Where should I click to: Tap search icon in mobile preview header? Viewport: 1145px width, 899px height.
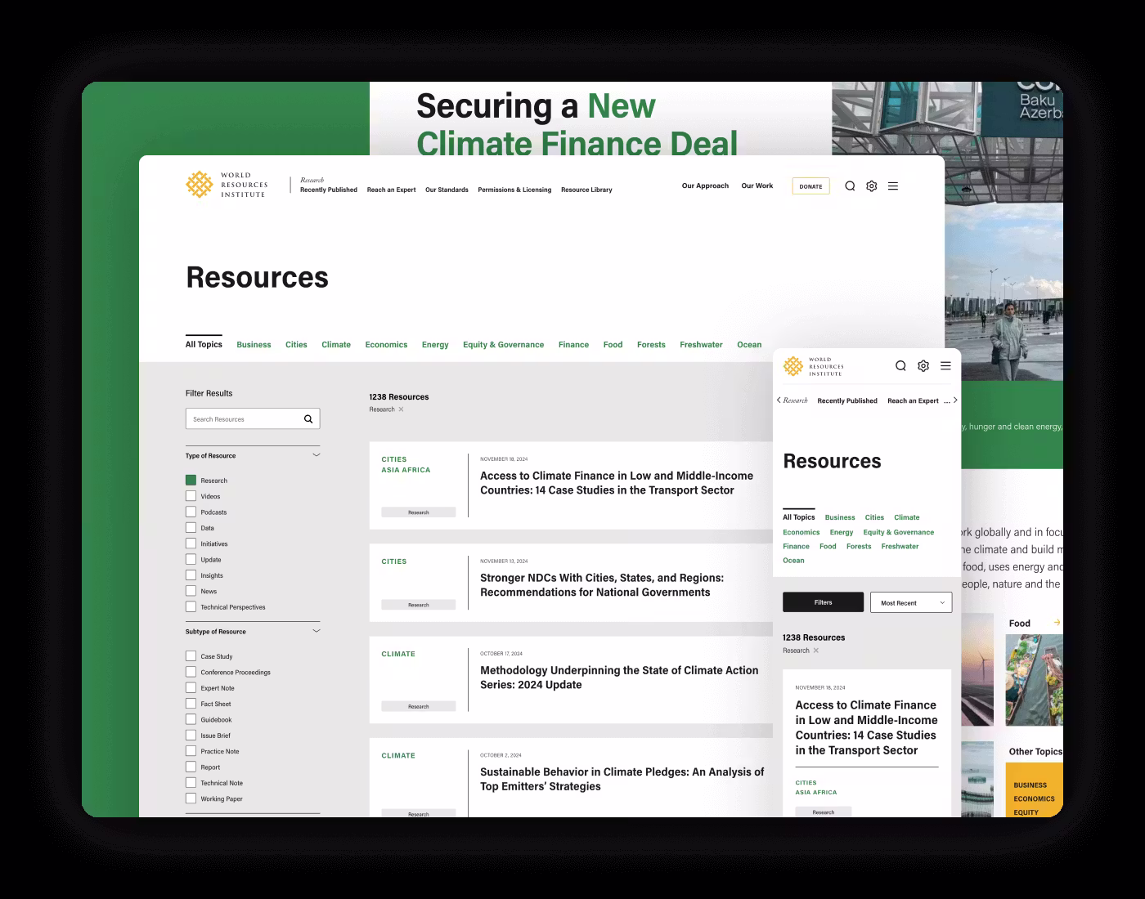click(900, 366)
